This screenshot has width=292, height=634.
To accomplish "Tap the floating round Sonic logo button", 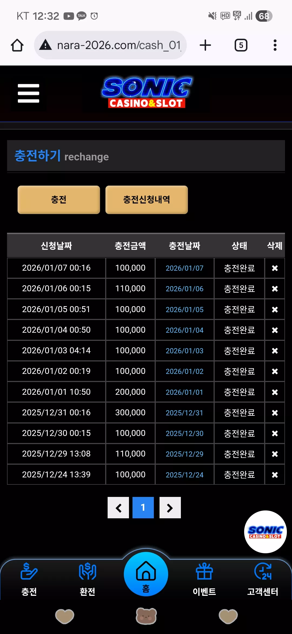I will click(x=266, y=532).
